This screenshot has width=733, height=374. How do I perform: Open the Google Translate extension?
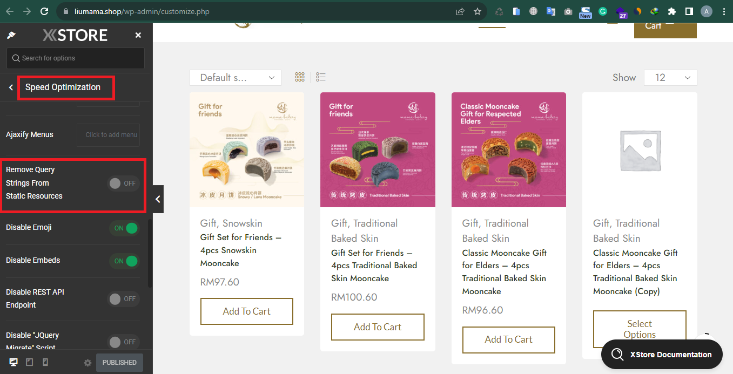(x=551, y=11)
